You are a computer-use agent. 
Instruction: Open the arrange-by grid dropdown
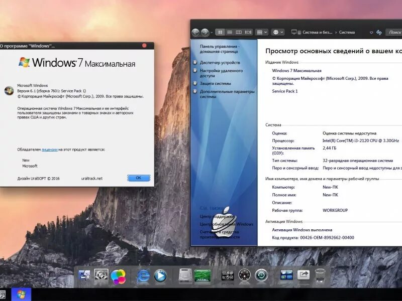(x=262, y=32)
